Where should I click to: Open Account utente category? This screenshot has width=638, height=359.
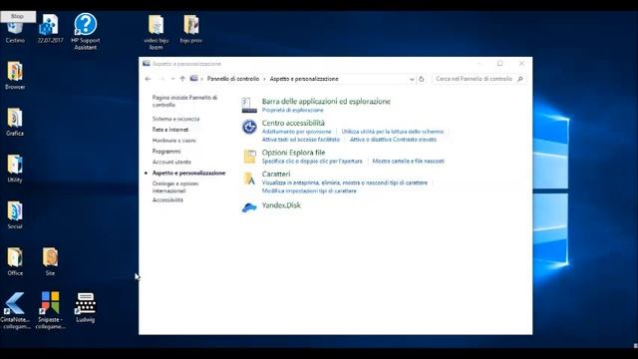point(171,162)
